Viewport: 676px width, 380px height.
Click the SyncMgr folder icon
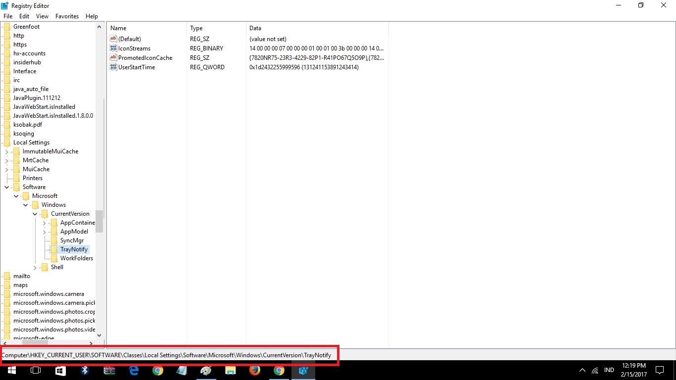[x=54, y=240]
